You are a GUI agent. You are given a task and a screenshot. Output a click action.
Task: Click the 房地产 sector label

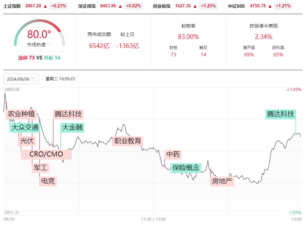(x=222, y=181)
